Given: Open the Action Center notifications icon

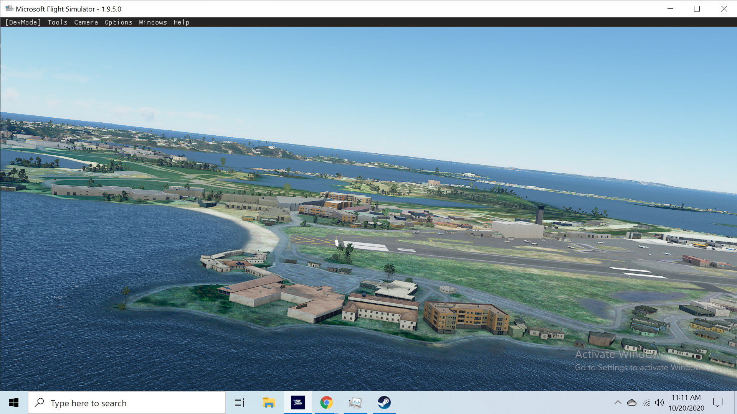Looking at the screenshot, I should pyautogui.click(x=718, y=402).
